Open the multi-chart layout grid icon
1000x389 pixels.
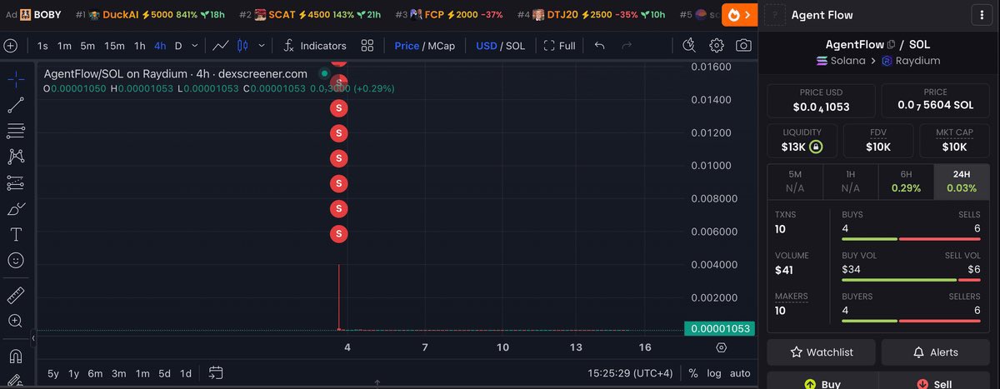[x=367, y=46]
